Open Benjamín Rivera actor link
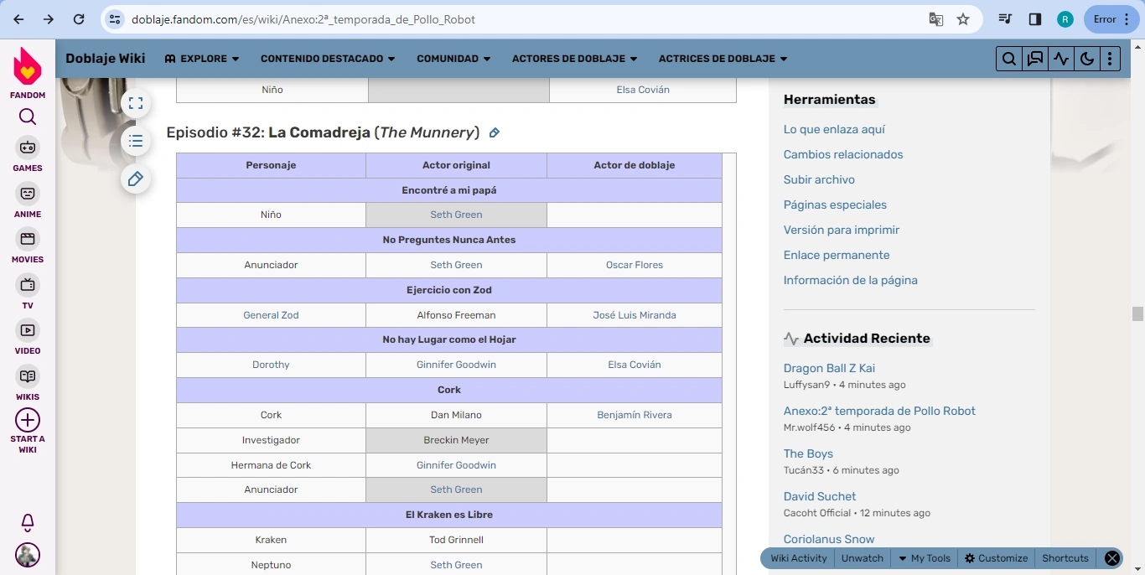Screen dimensions: 1145x575 pos(635,415)
